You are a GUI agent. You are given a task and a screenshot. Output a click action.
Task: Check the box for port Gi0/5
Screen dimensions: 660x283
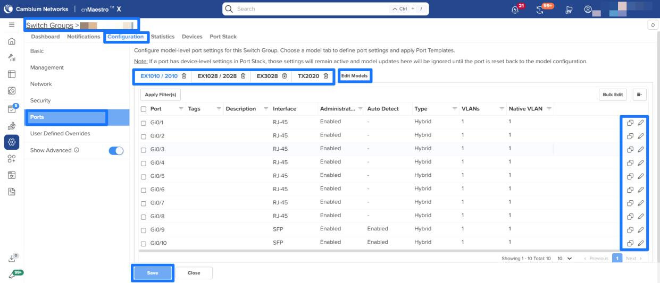coord(144,176)
